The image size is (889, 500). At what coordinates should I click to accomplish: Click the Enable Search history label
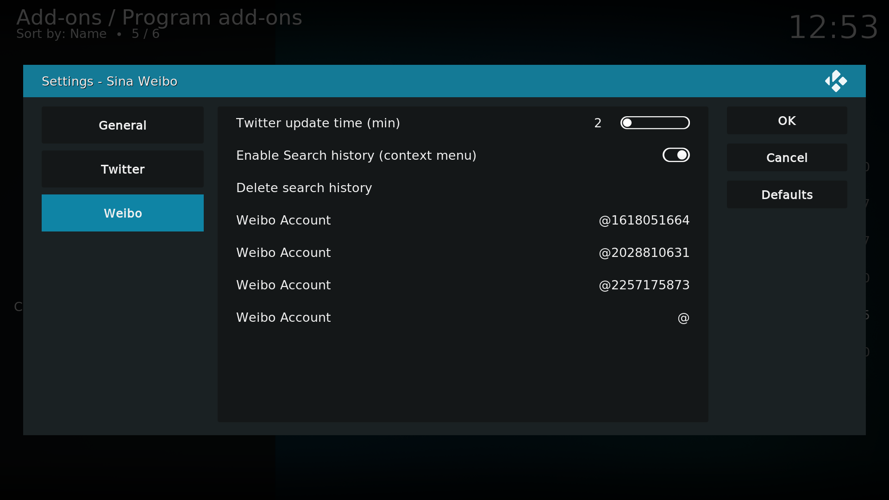click(x=356, y=156)
